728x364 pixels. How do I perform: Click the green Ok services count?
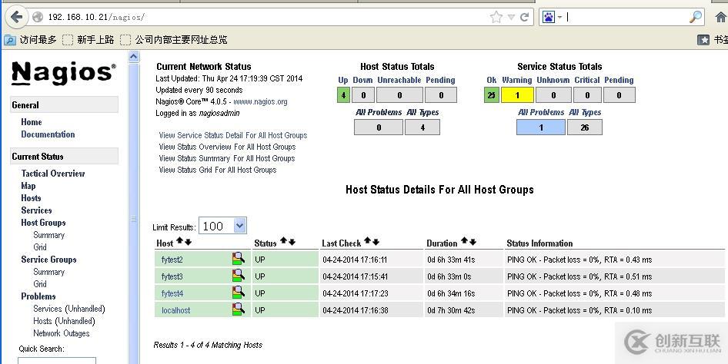[491, 95]
